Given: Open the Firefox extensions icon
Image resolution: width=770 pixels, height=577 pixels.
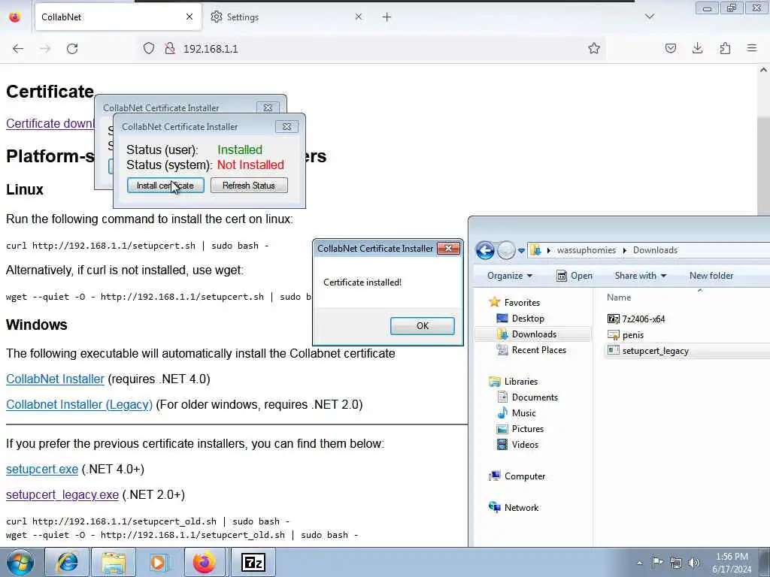Looking at the screenshot, I should click(725, 48).
